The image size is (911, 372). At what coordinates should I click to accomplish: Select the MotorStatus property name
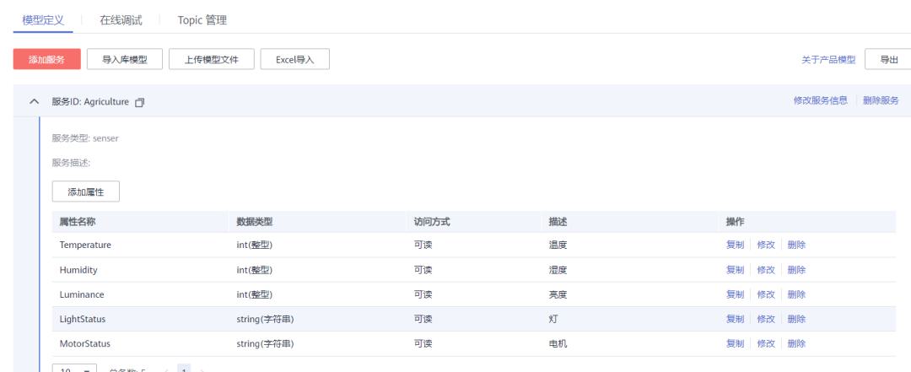pyautogui.click(x=85, y=343)
